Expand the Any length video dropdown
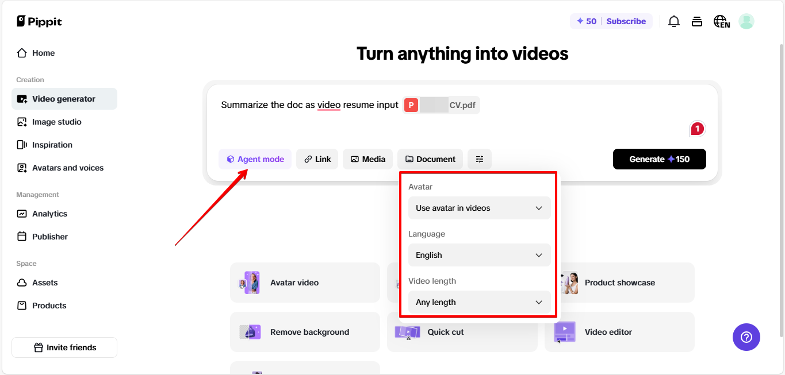The image size is (785, 375). click(x=479, y=302)
